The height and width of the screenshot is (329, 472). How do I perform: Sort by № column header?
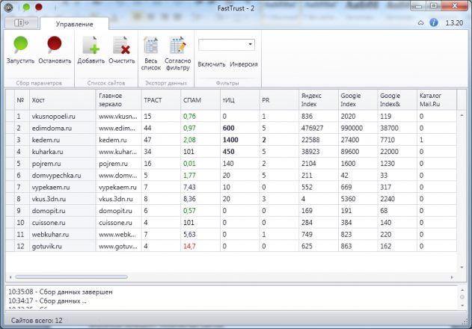click(22, 100)
